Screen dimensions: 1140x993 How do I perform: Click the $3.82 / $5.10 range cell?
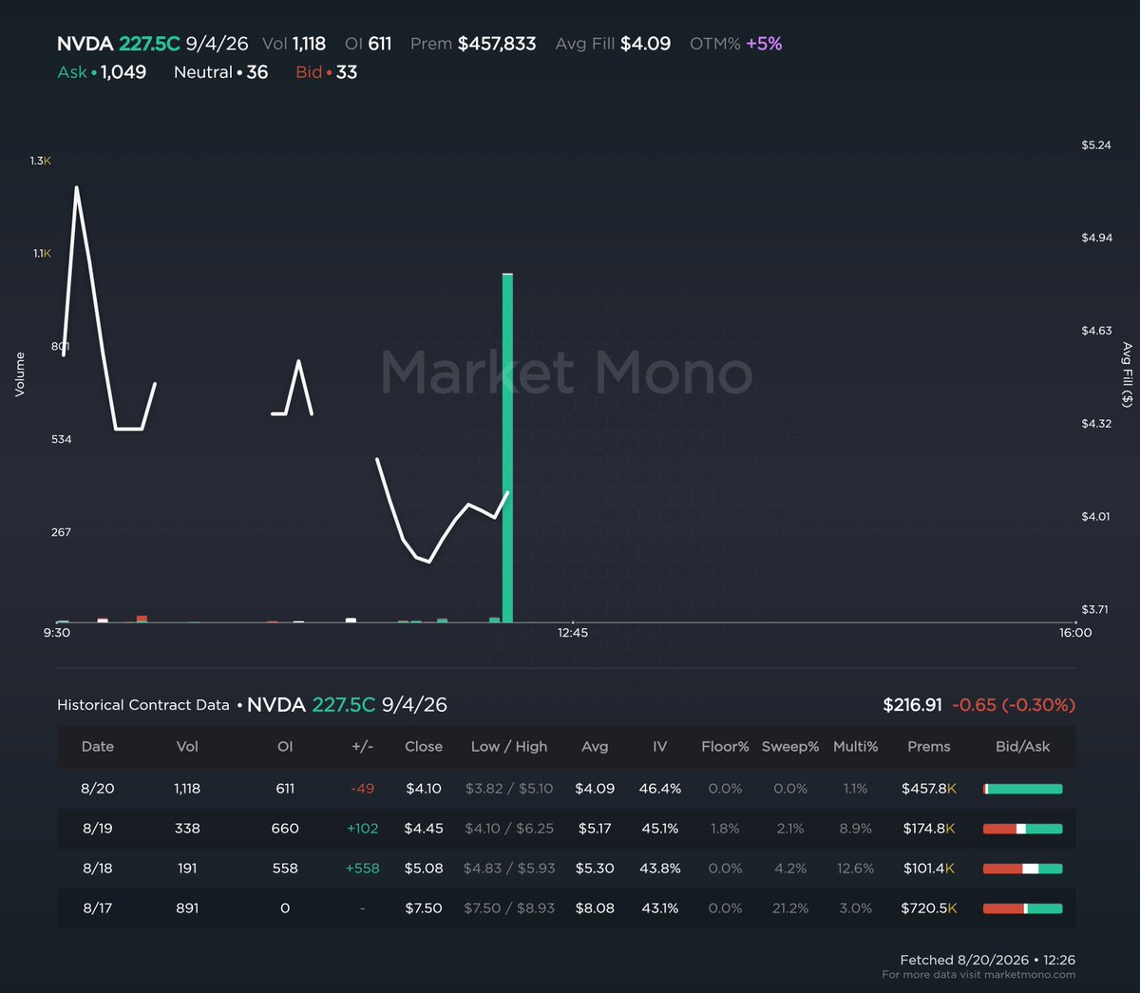[x=509, y=789]
